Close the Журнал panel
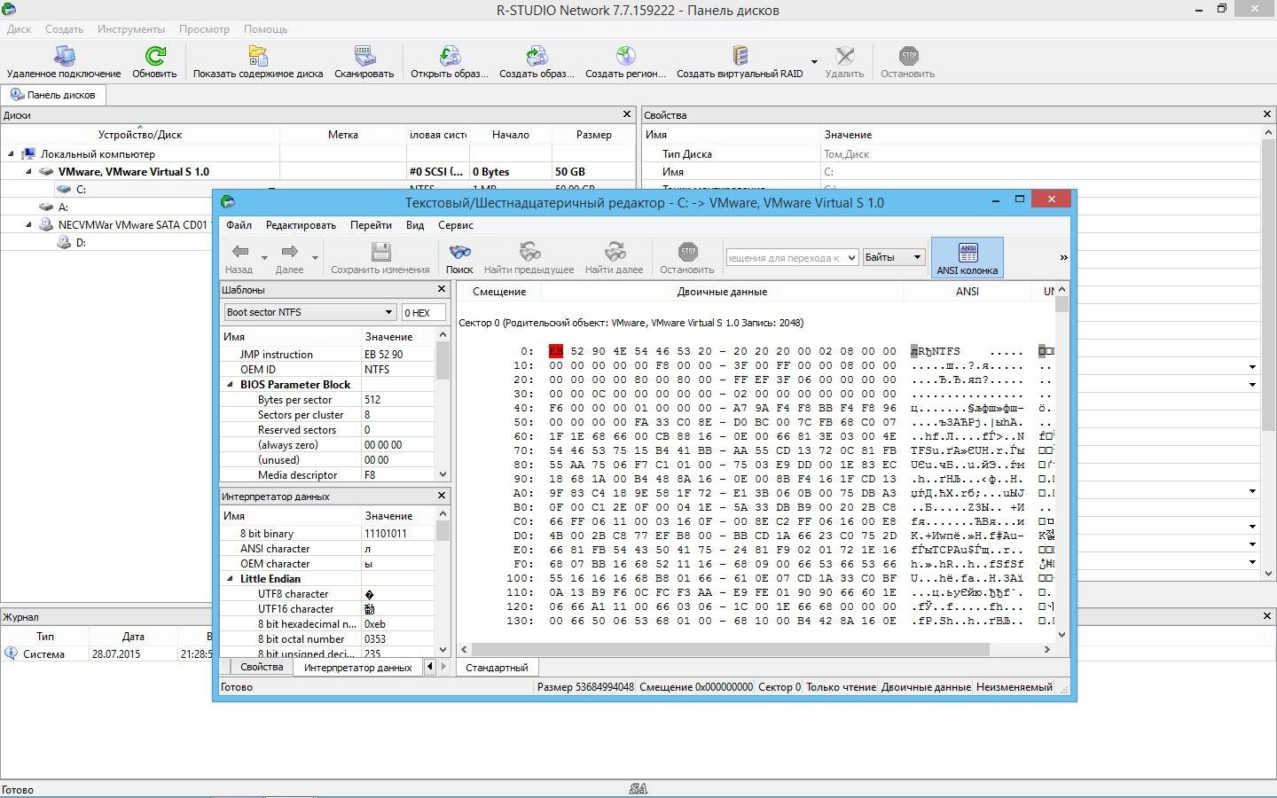The width and height of the screenshot is (1277, 798). pyautogui.click(x=1266, y=615)
